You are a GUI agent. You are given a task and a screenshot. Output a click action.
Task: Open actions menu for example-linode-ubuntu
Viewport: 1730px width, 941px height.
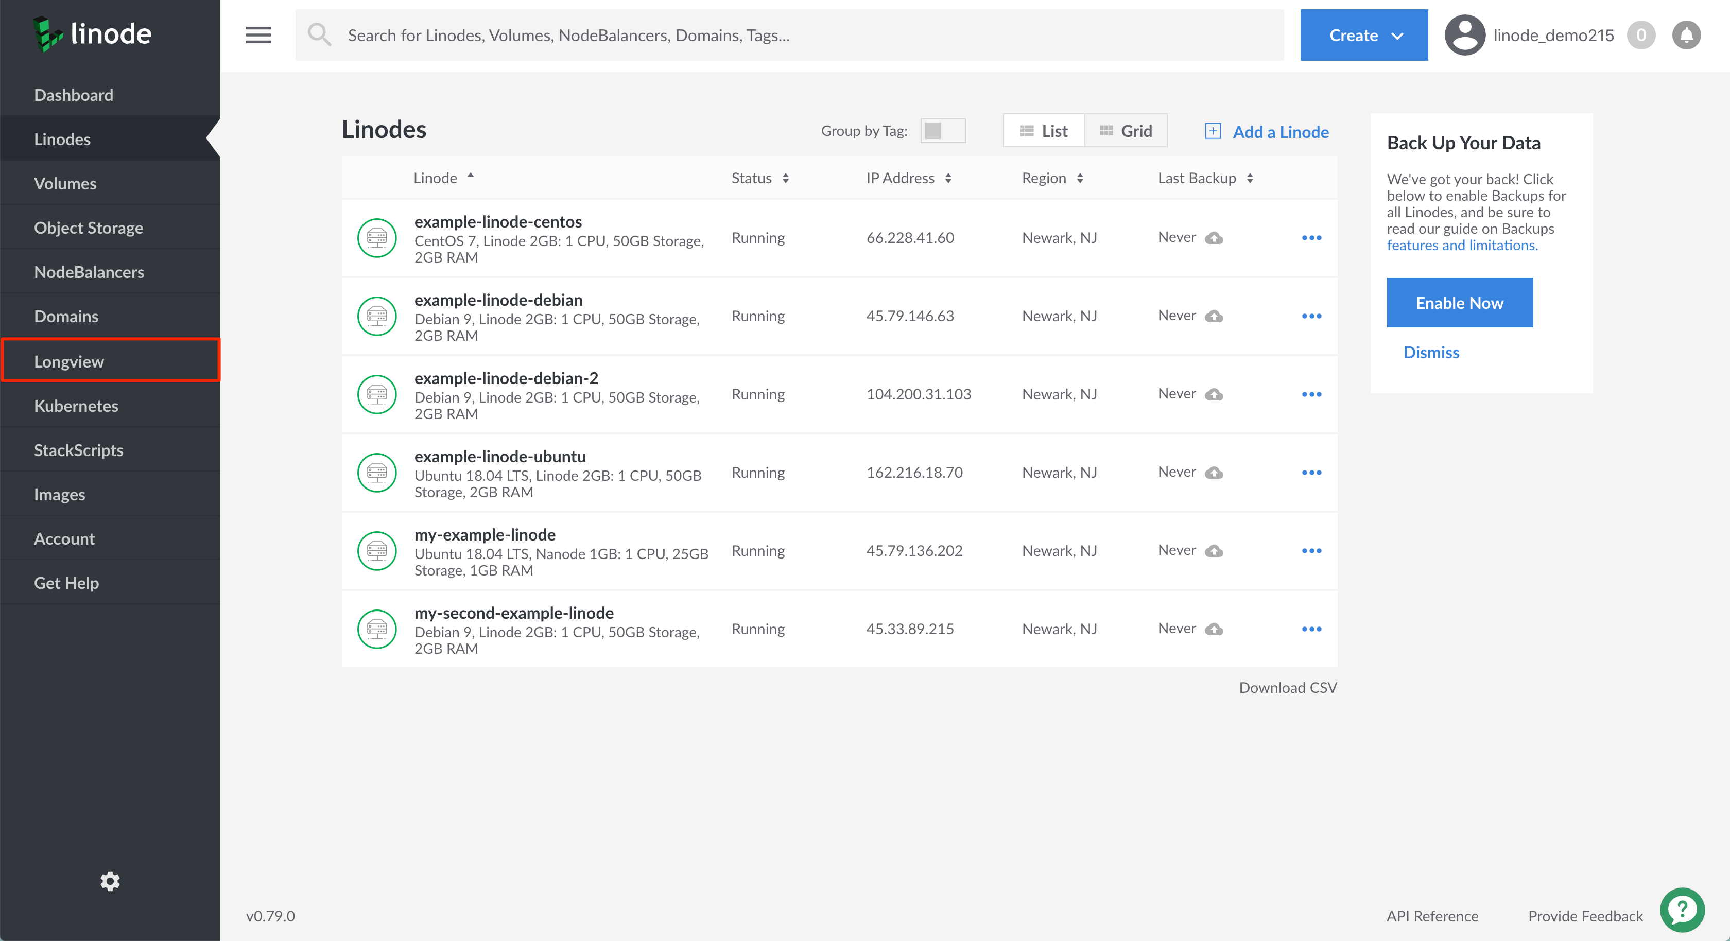(x=1311, y=472)
